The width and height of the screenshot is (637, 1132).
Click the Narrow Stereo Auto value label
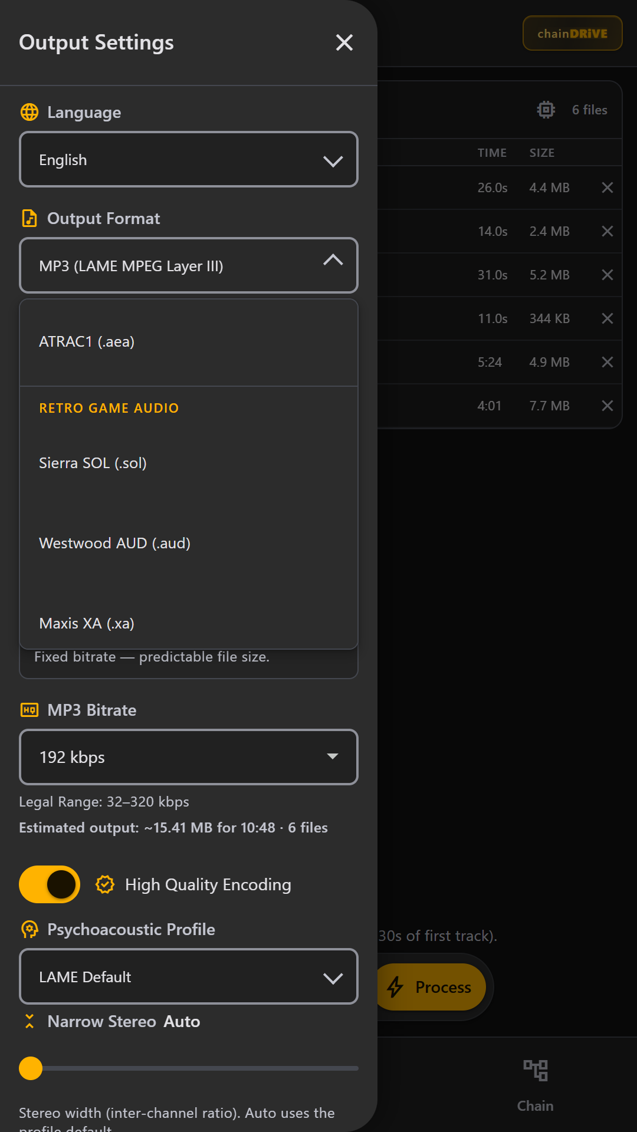tap(182, 1021)
